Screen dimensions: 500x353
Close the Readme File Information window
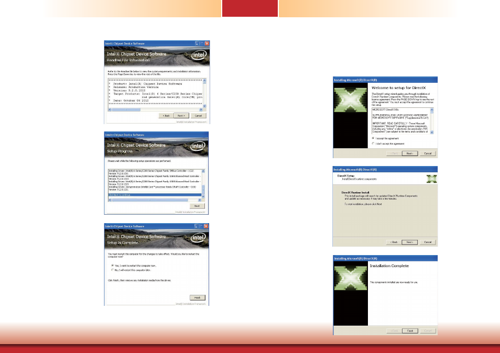pos(206,43)
